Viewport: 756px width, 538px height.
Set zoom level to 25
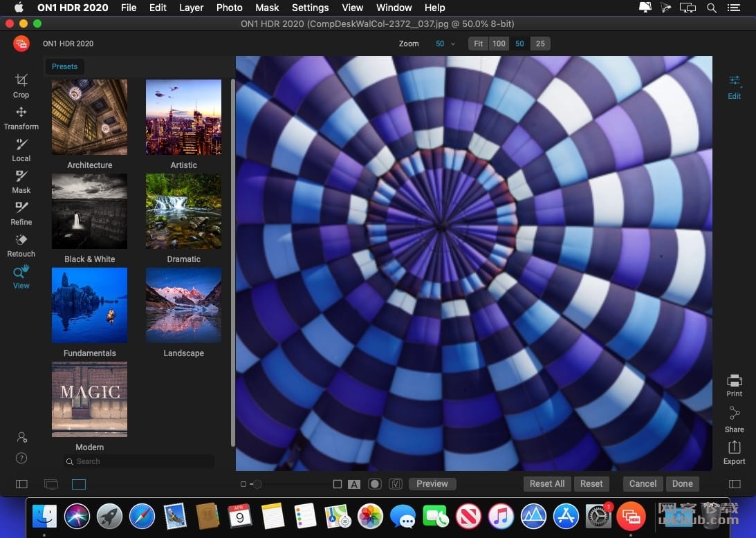coord(540,44)
